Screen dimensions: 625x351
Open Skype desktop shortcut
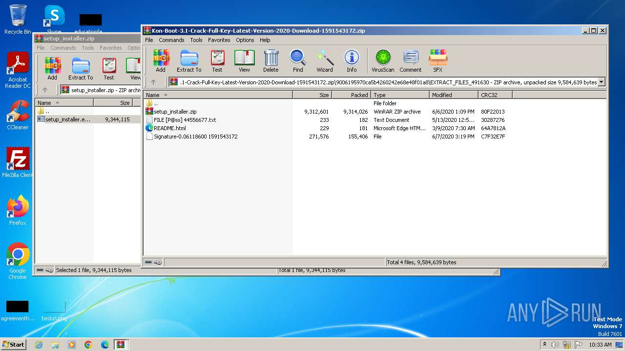(54, 19)
